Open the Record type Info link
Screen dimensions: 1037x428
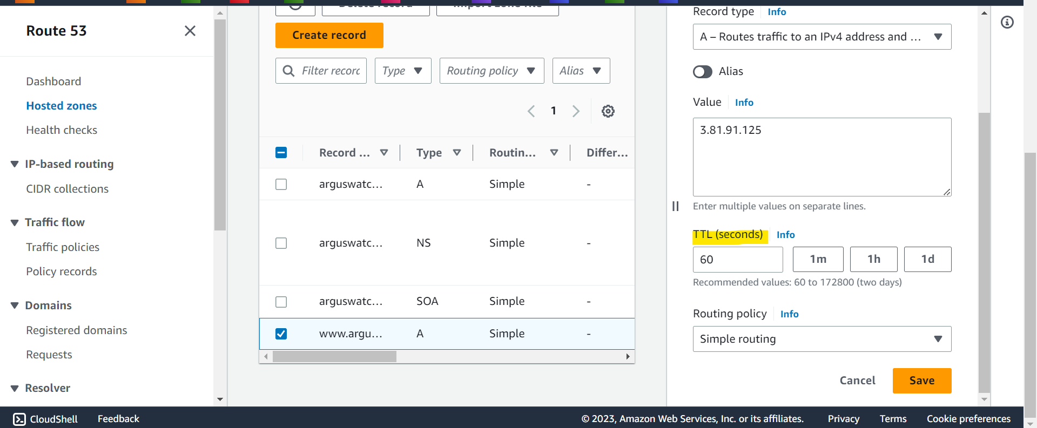(777, 12)
